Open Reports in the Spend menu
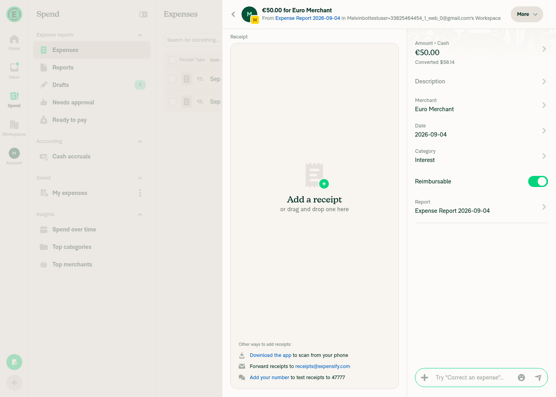This screenshot has width=556, height=397. click(92, 67)
